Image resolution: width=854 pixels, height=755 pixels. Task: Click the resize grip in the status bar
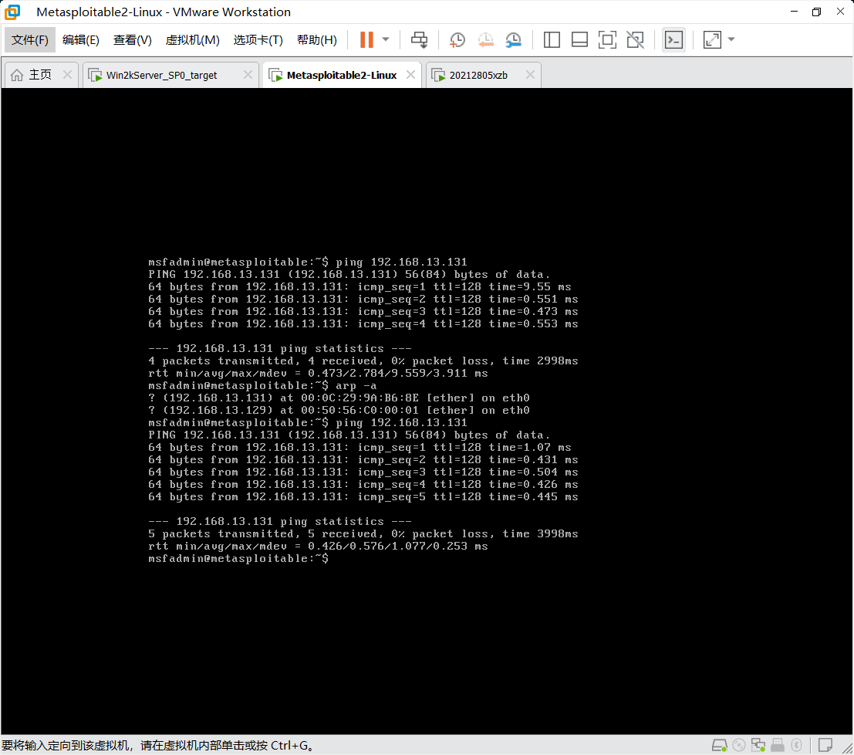coord(848,749)
